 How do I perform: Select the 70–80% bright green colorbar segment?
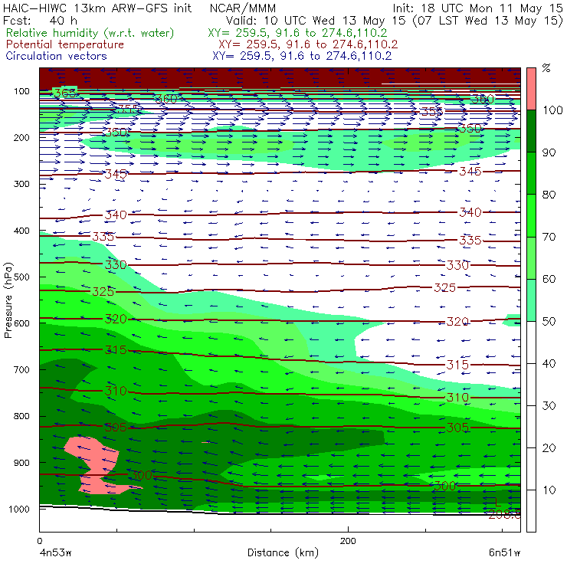coord(531,215)
